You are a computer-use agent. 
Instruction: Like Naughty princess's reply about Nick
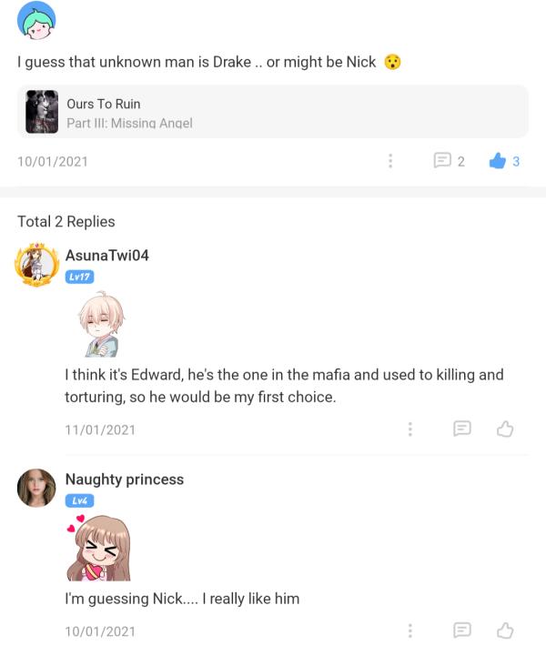[505, 631]
